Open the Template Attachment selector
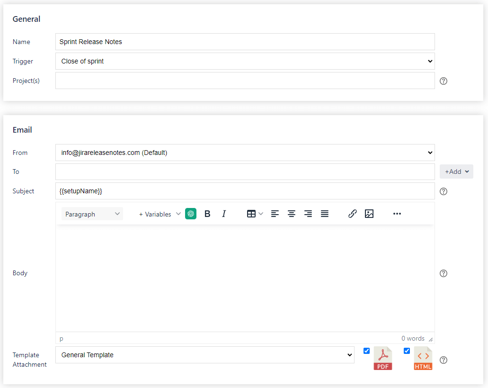Viewport: 488px width, 388px height. pyautogui.click(x=204, y=354)
